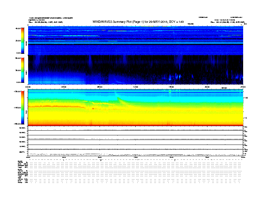262x202 pixels.
Task: Click the RAD1 color scale bar
Action: pos(22,70)
